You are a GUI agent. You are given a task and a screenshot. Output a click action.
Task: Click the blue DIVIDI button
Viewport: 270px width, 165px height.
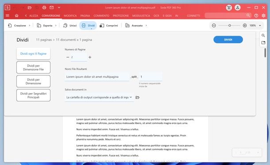(228, 40)
